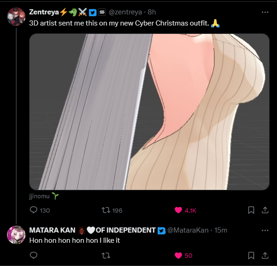The image size is (277, 266).
Task: Retweet Zentreya's Cyber Christmas post
Action: point(106,210)
